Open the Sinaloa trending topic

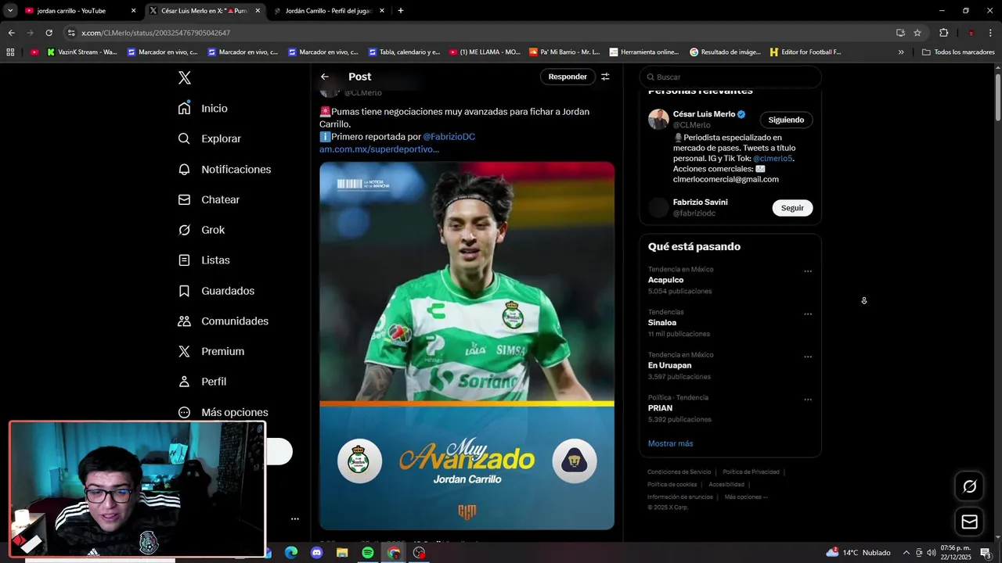[x=661, y=323]
